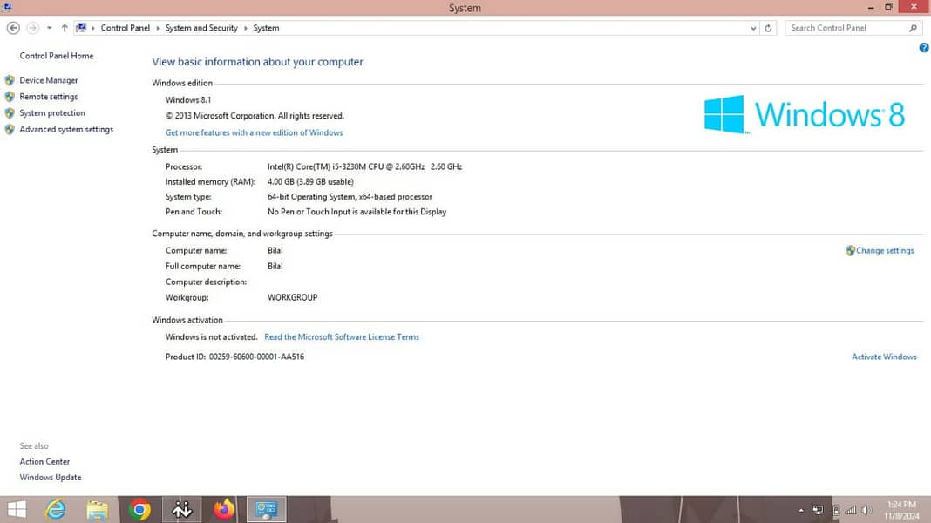This screenshot has height=523, width=931.
Task: Select Control Panel in the breadcrumb
Action: point(126,28)
